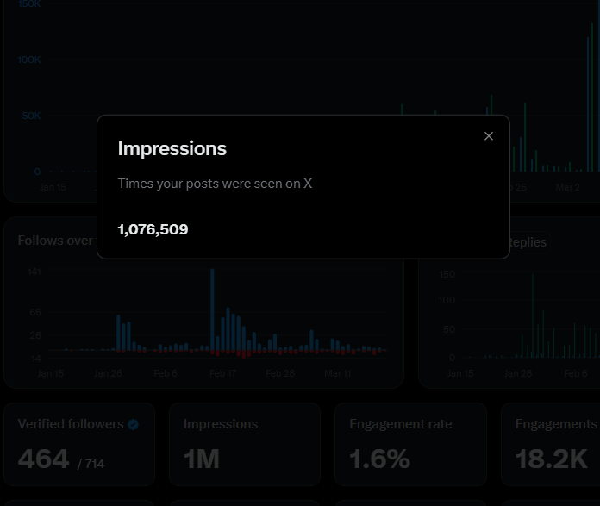Image resolution: width=600 pixels, height=506 pixels.
Task: Click the Jan 26 follows axis label
Action: (x=108, y=373)
